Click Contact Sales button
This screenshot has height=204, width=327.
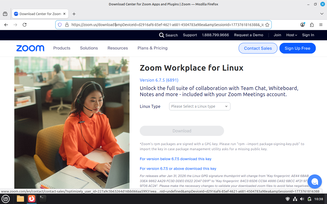click(258, 48)
